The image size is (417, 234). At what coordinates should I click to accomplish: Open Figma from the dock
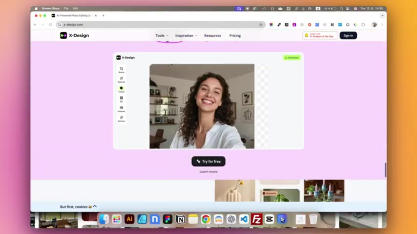168,219
